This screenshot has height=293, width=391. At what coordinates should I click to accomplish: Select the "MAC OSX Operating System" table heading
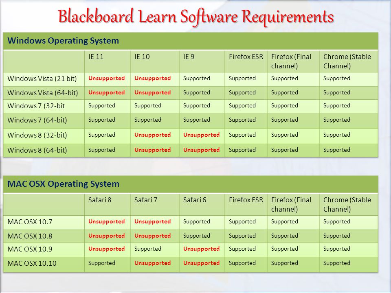[64, 184]
